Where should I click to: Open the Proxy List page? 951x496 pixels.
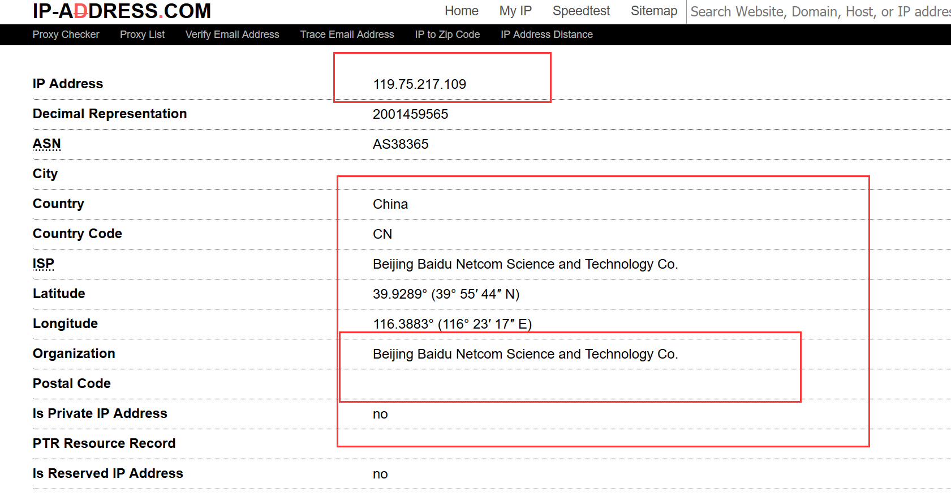coord(142,34)
